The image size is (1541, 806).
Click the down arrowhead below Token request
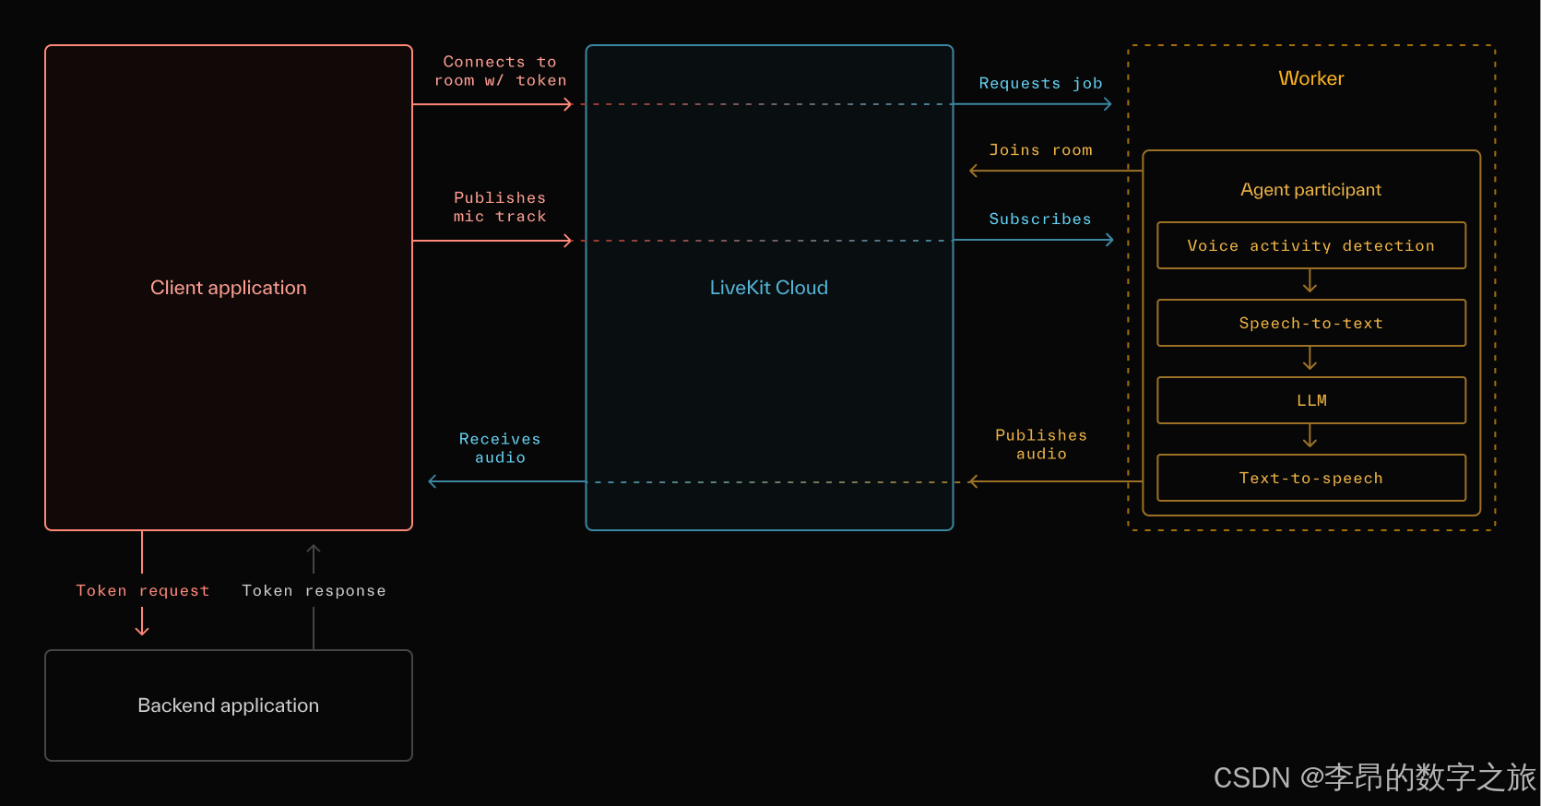coord(142,629)
